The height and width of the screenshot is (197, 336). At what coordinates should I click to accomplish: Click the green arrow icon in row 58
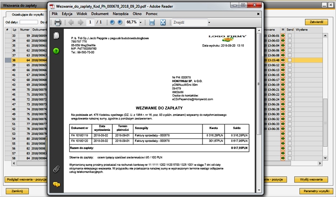tap(283, 158)
